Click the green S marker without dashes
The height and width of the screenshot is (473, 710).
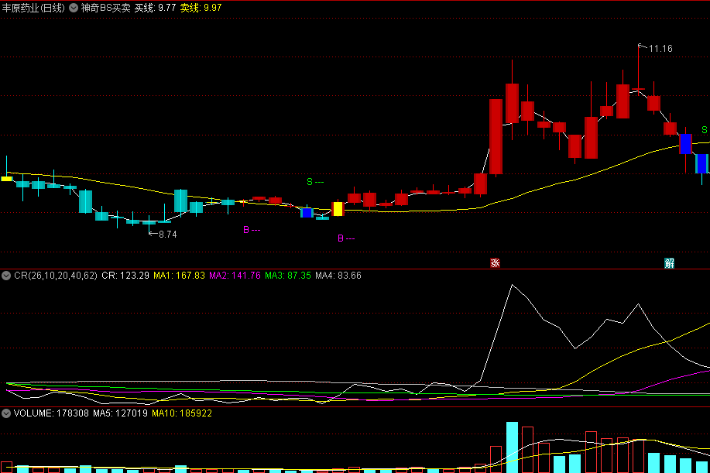(x=705, y=130)
